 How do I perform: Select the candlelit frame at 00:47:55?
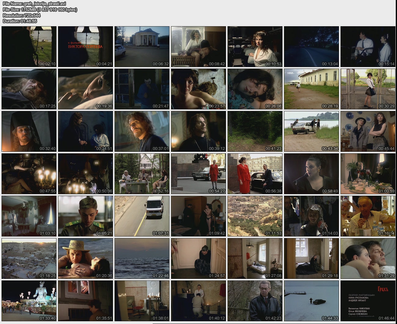tap(29, 173)
